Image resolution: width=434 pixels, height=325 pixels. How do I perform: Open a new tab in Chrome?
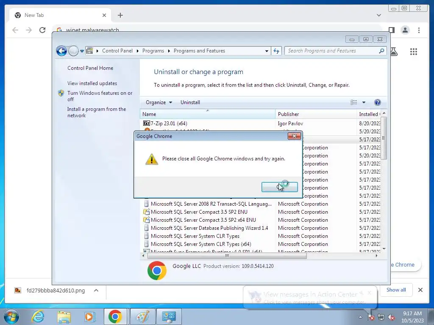click(120, 15)
